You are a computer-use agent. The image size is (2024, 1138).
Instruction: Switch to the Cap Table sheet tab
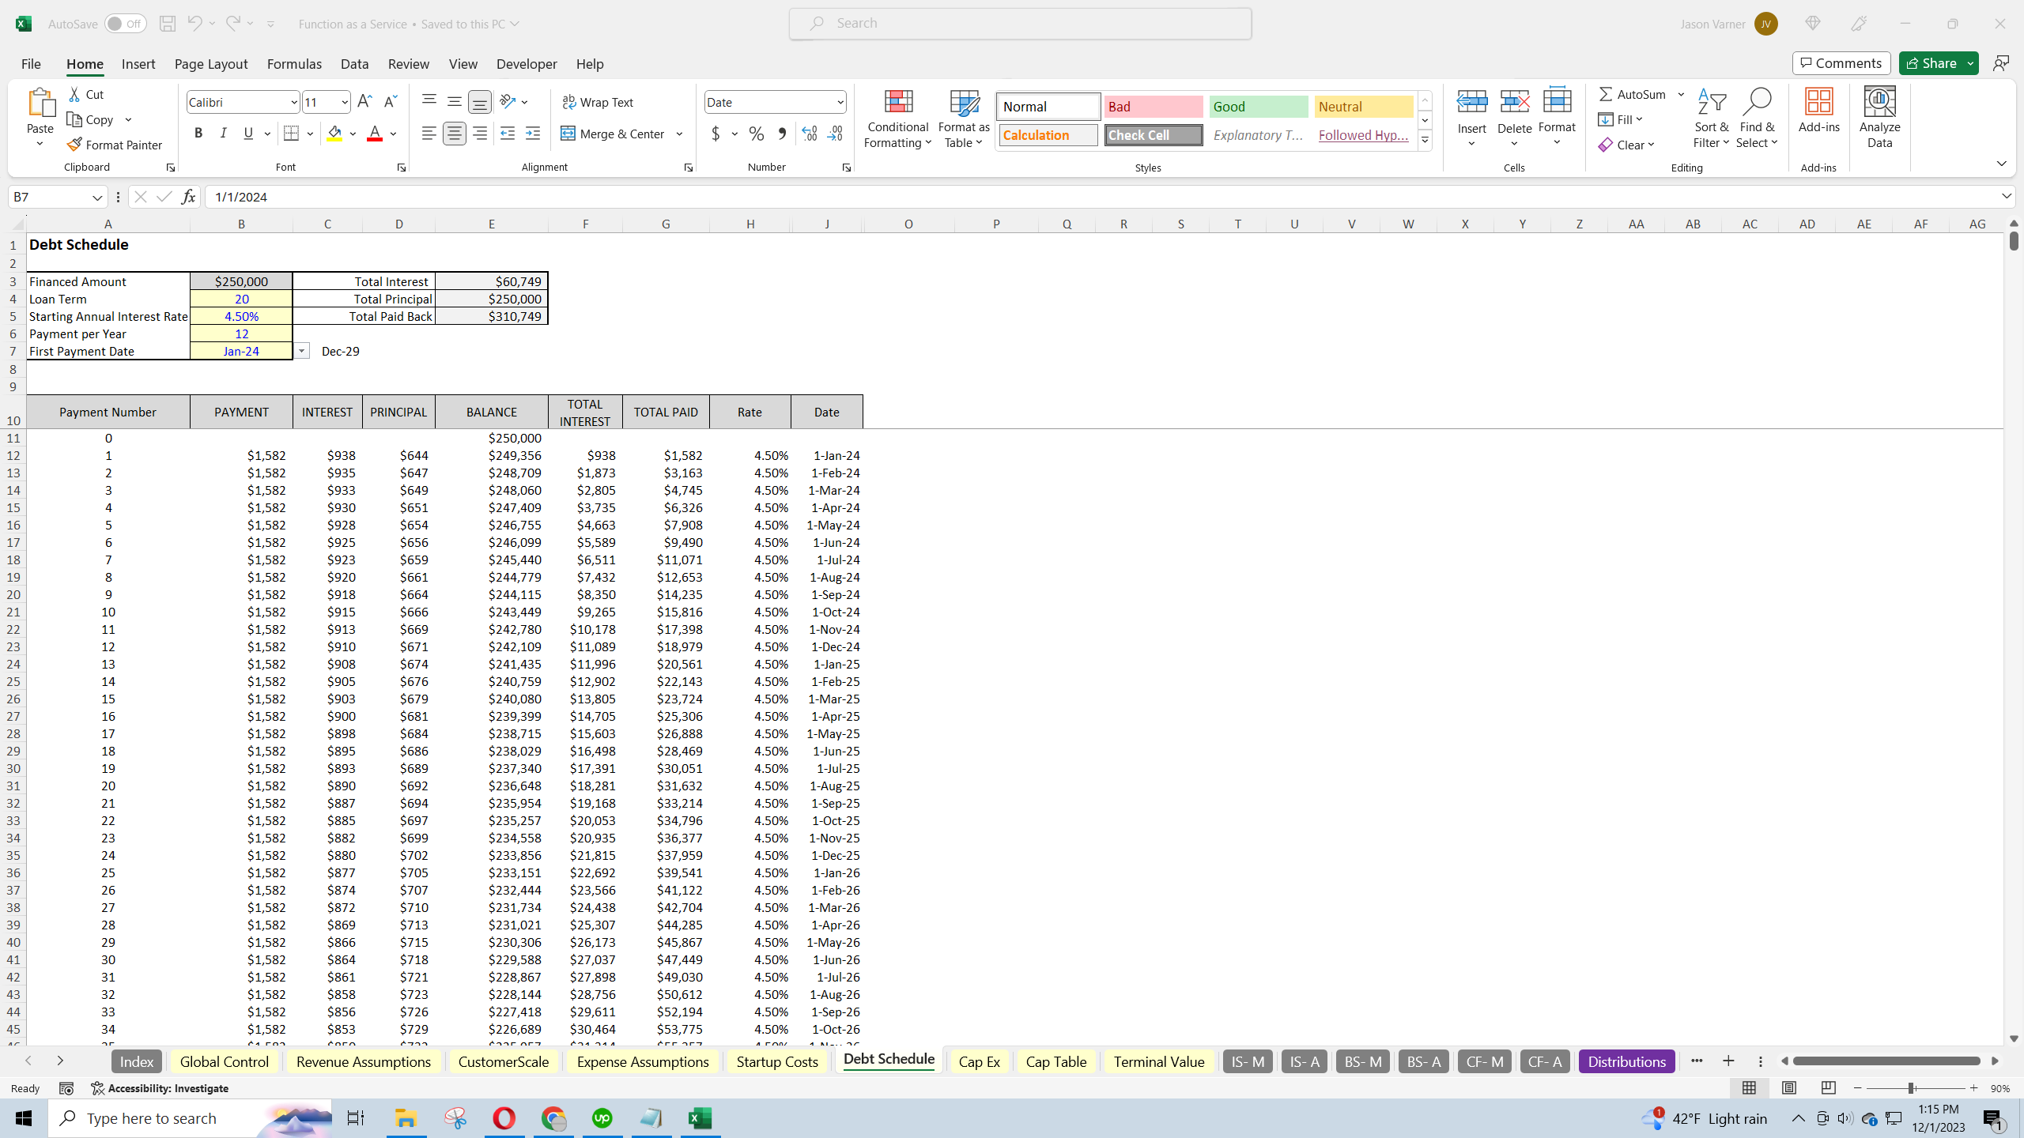(1055, 1061)
